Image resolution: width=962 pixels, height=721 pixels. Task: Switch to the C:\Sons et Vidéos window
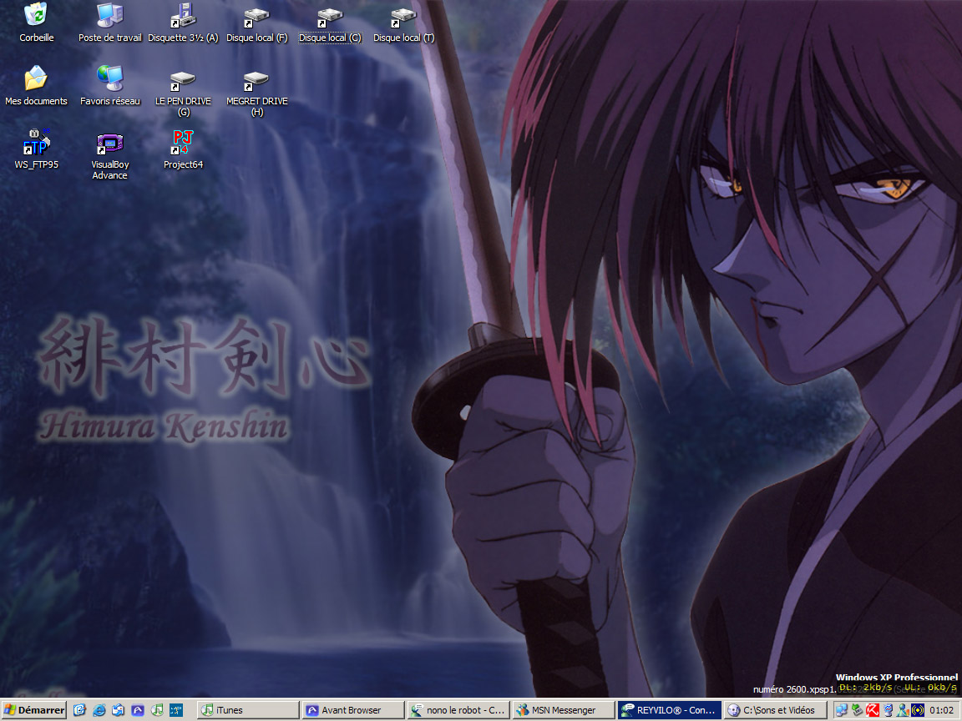774,710
